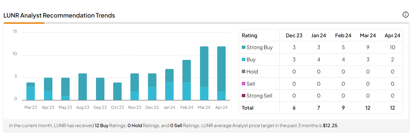Select the Mar 23 bar in chart
The width and height of the screenshot is (412, 135).
pos(31,91)
